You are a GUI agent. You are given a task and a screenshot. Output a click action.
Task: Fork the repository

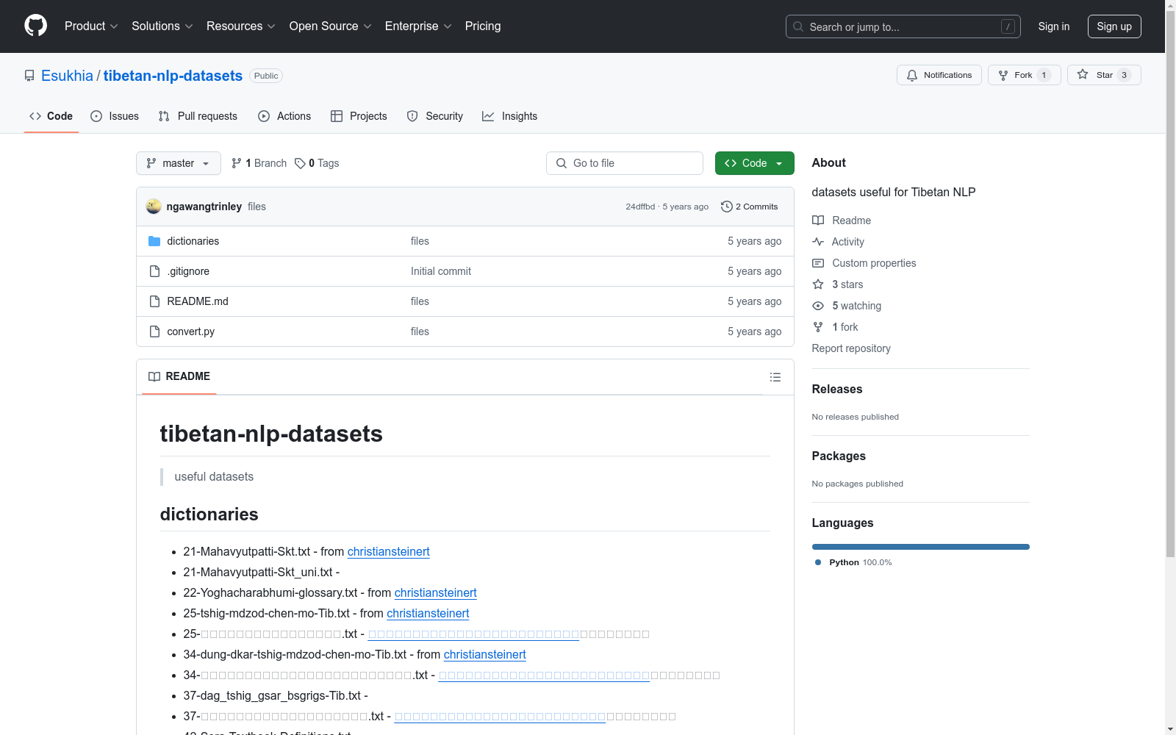tap(1024, 75)
